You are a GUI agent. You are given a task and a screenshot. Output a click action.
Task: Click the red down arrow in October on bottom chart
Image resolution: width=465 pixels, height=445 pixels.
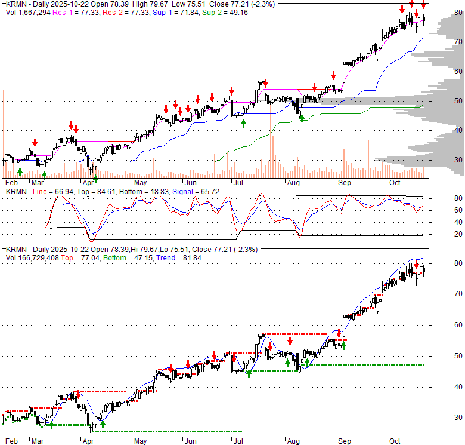click(x=416, y=265)
